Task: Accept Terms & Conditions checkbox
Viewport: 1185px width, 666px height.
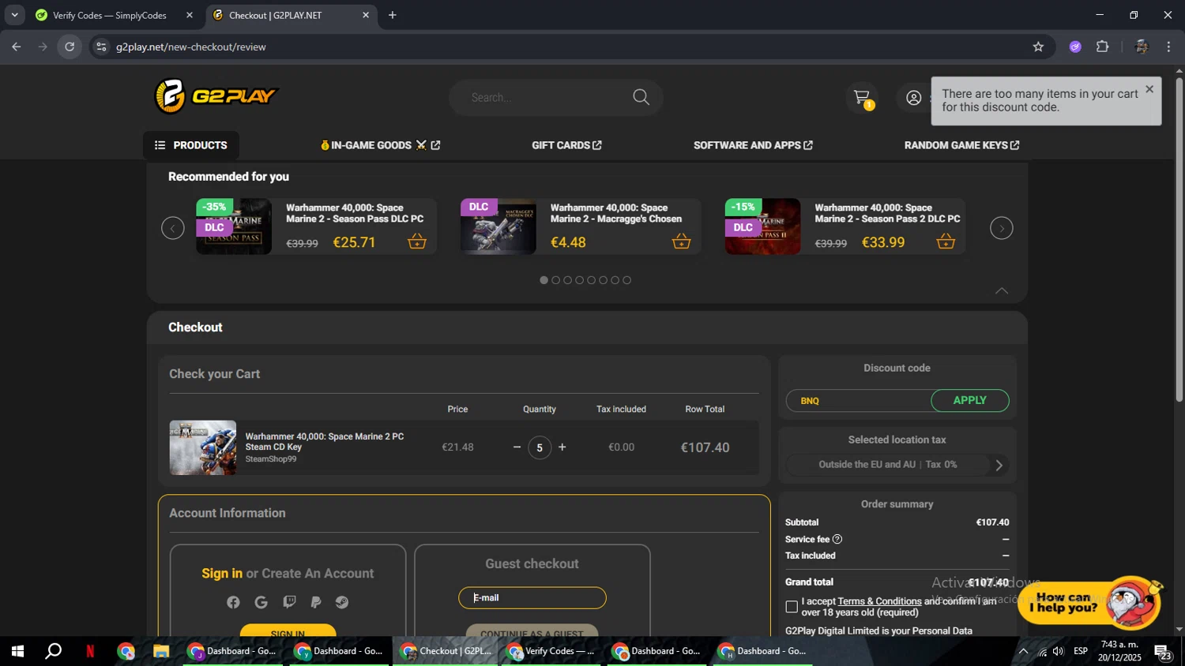Action: tap(792, 607)
